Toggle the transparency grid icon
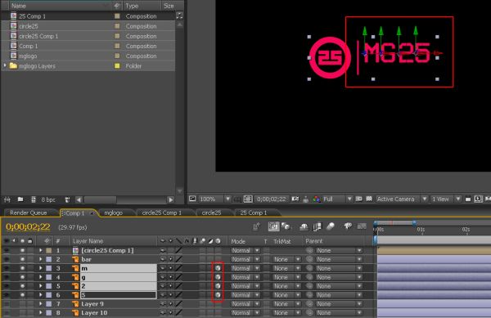The width and height of the screenshot is (491, 318). pyautogui.click(x=369, y=199)
